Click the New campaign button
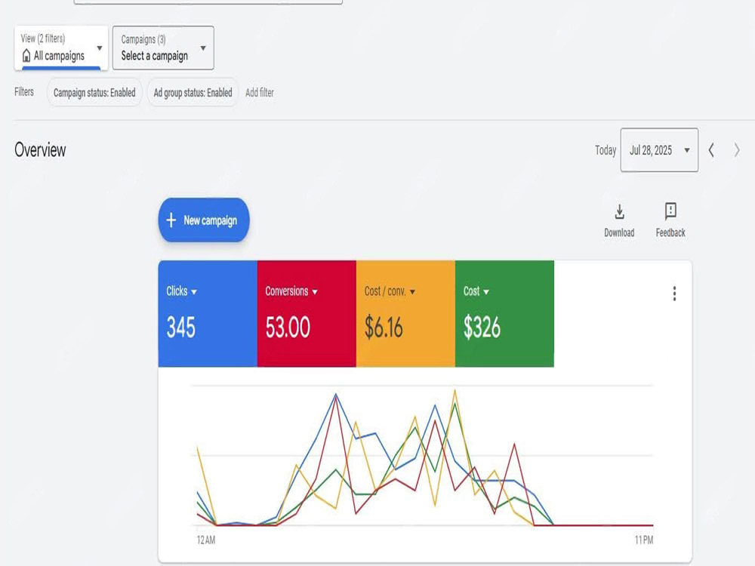 point(204,220)
